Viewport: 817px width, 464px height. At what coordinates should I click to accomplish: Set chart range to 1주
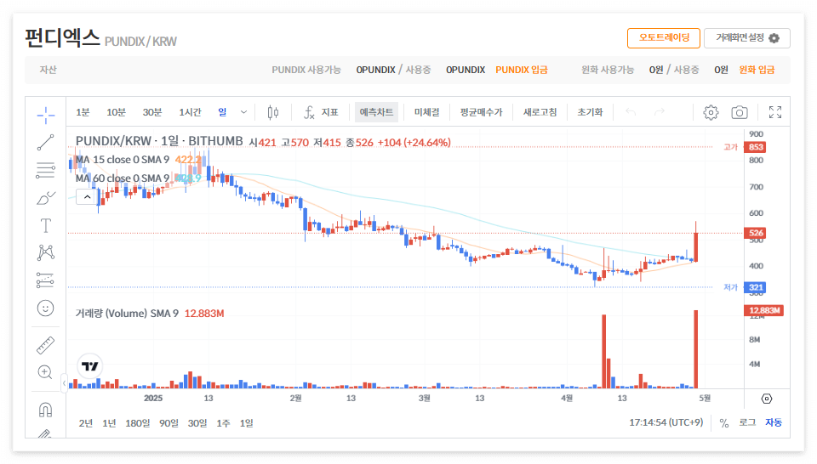coord(223,423)
